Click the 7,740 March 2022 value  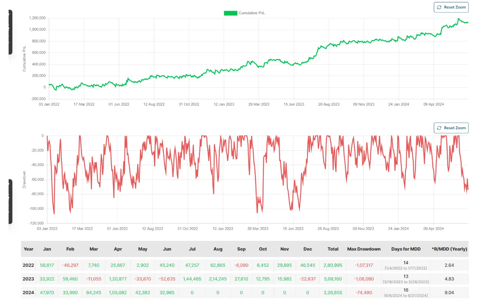pos(94,265)
